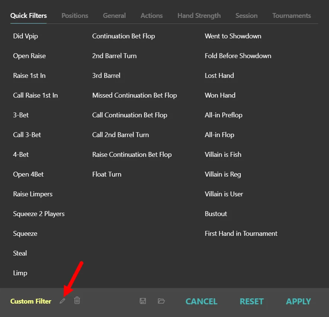Open the Hand Strength tab

(199, 16)
